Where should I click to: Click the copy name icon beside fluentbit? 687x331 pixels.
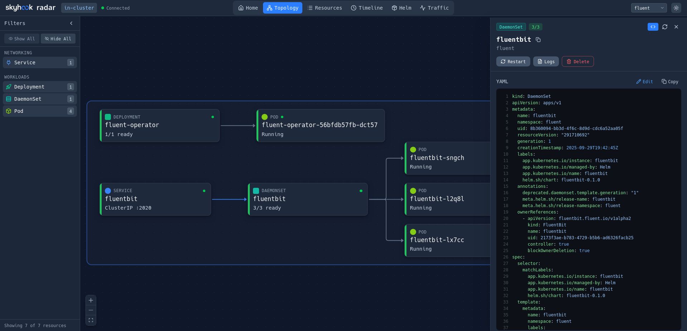538,40
